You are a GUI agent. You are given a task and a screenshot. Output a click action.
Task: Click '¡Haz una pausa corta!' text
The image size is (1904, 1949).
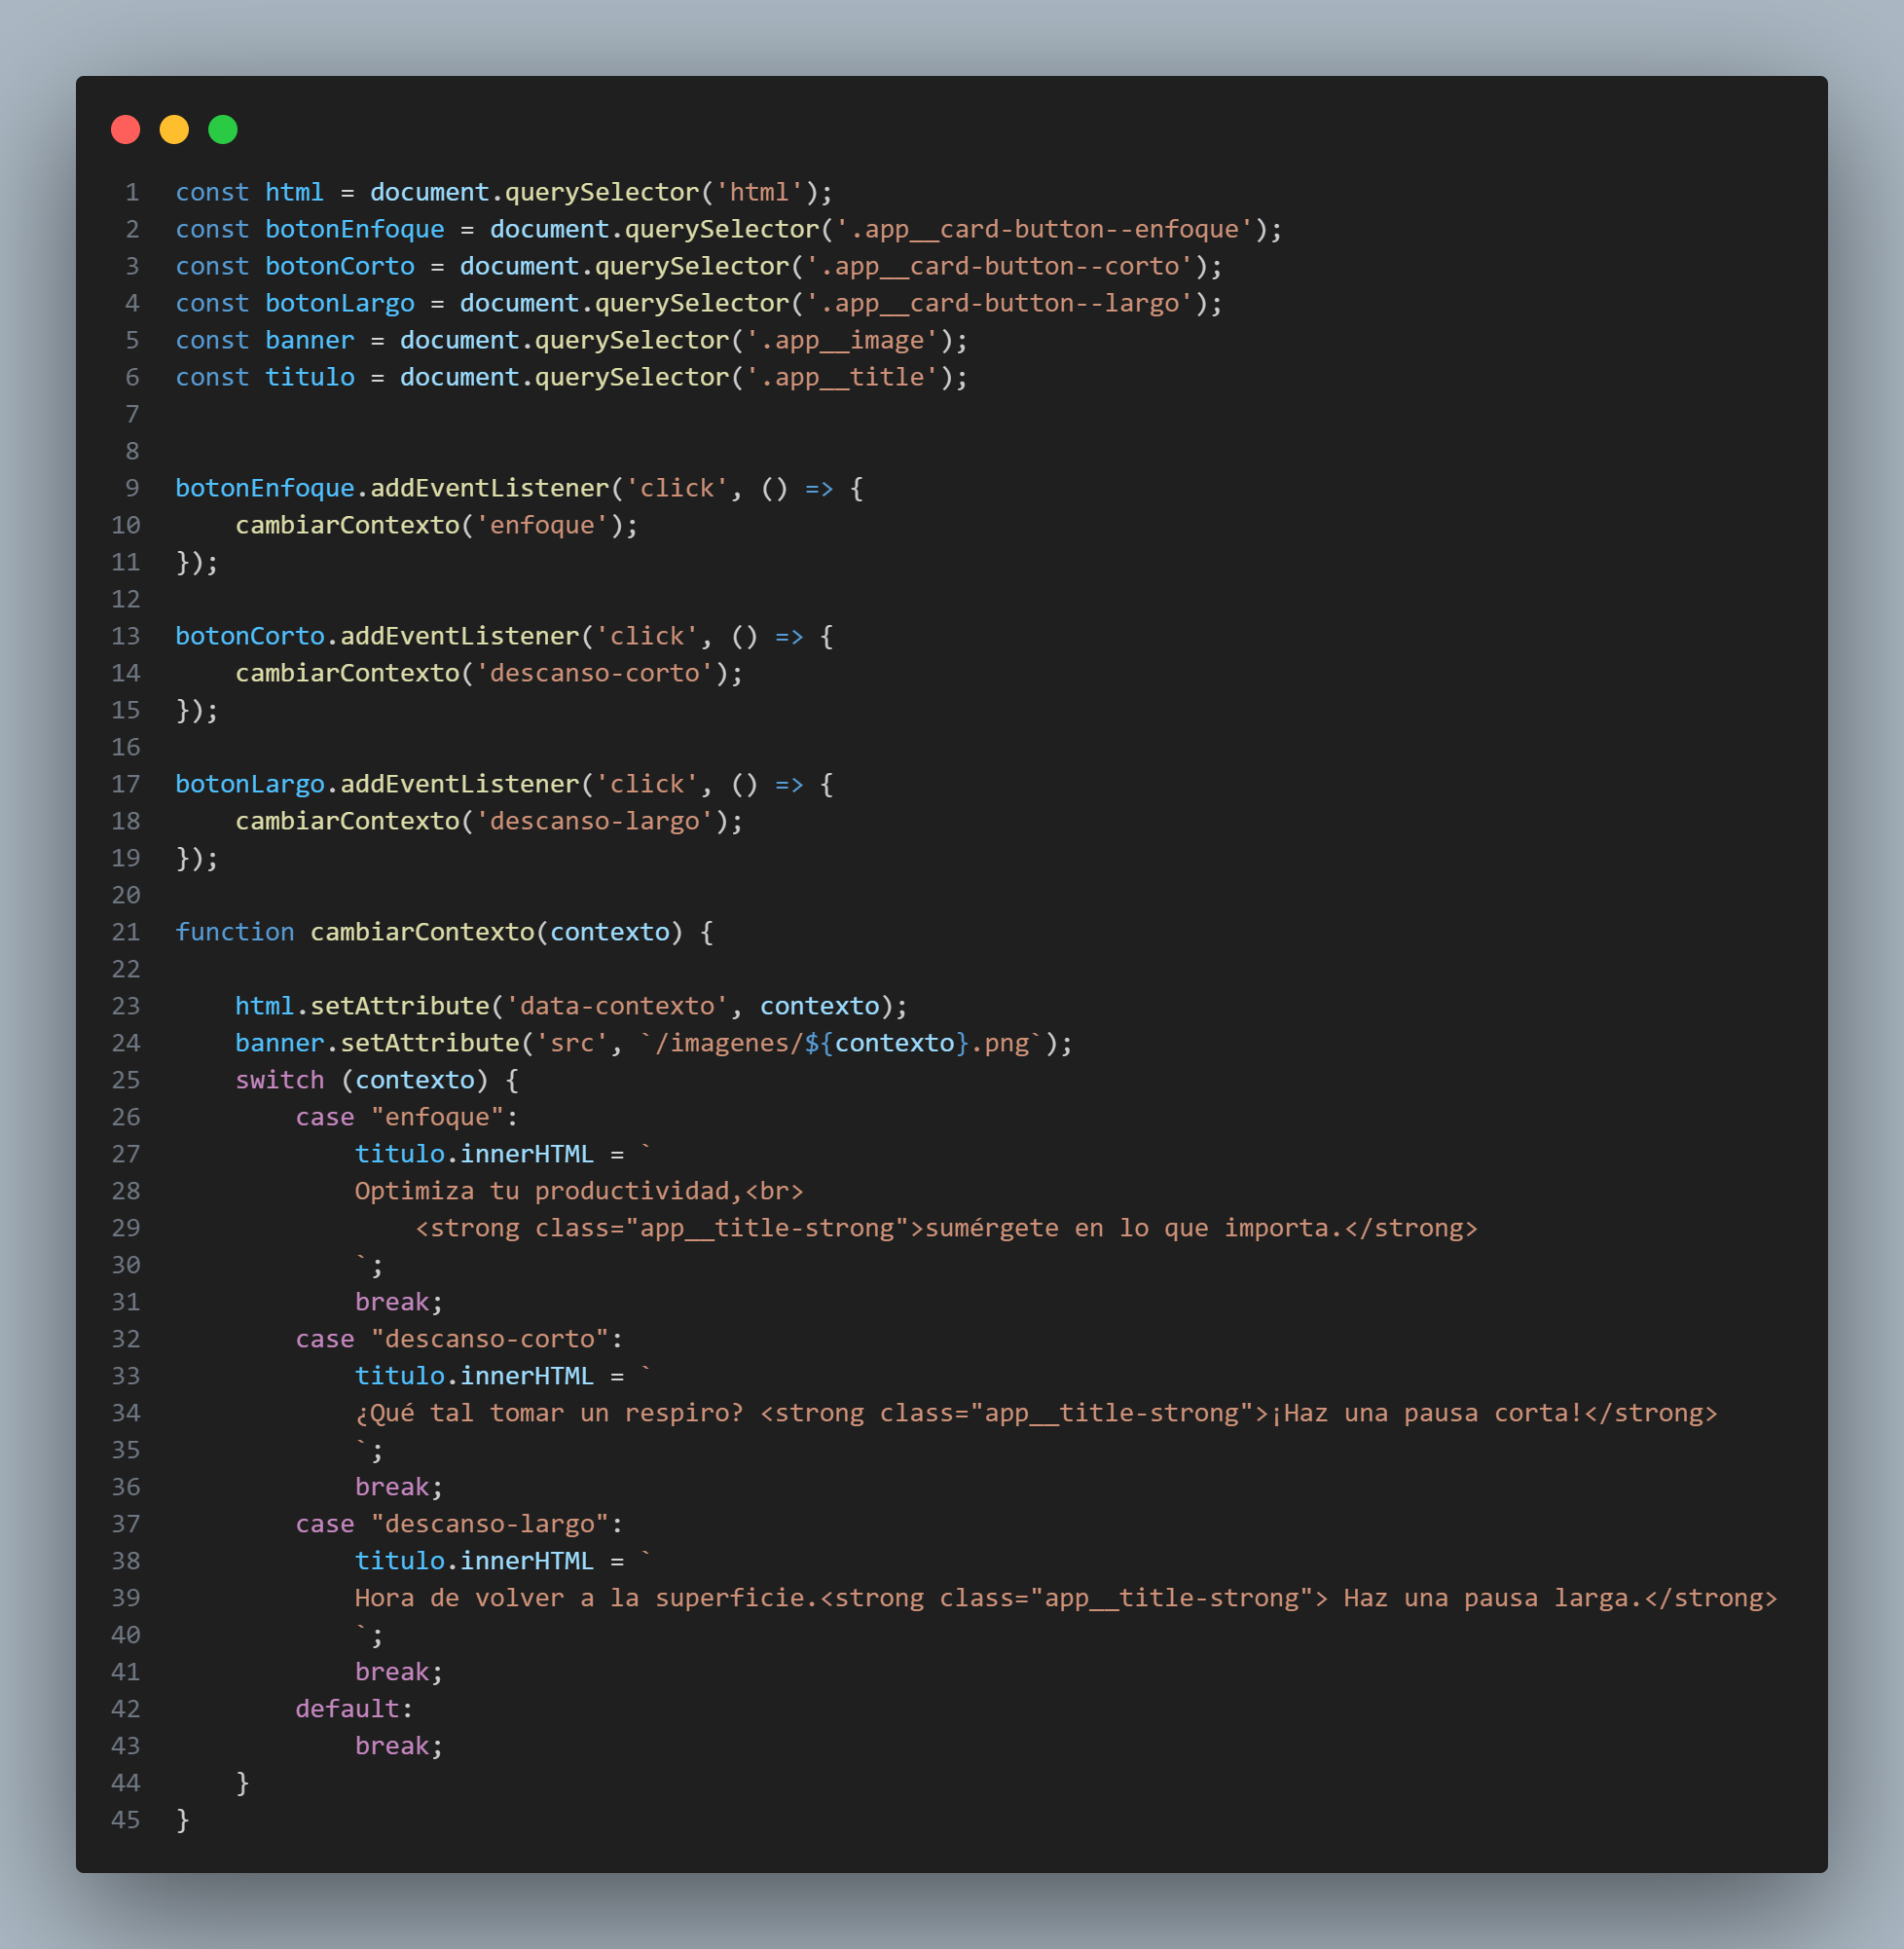[x=1427, y=1413]
